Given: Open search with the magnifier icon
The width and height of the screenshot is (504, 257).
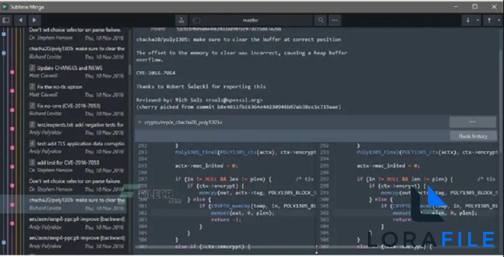Looking at the screenshot, I should pos(321,20).
